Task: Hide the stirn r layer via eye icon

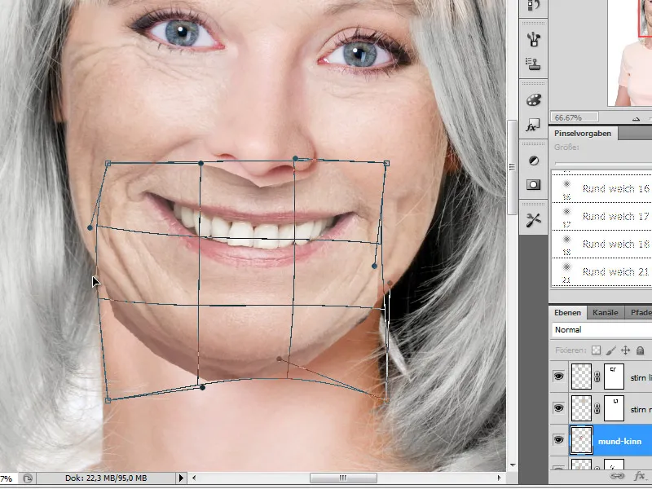Action: point(558,408)
